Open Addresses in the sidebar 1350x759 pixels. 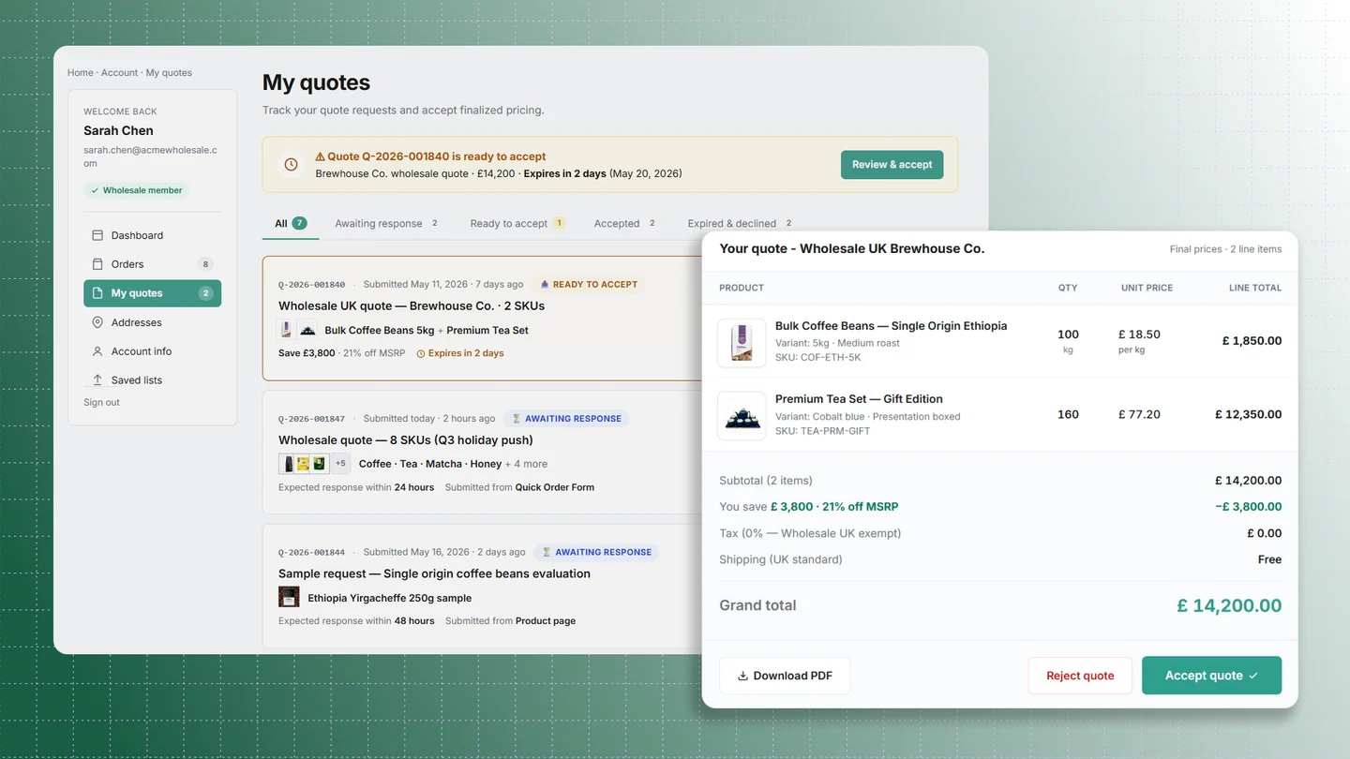(x=152, y=322)
